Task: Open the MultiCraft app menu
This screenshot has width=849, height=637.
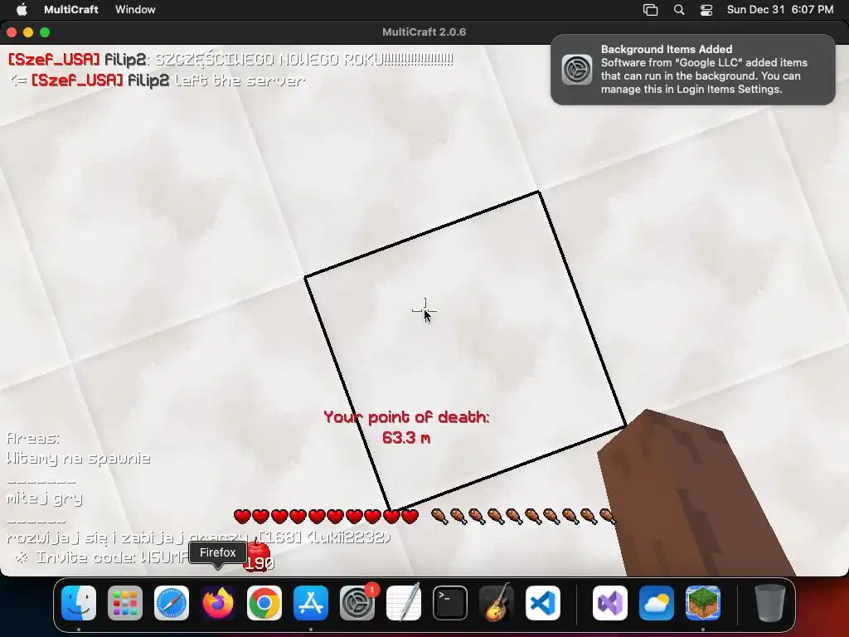Action: pos(71,9)
